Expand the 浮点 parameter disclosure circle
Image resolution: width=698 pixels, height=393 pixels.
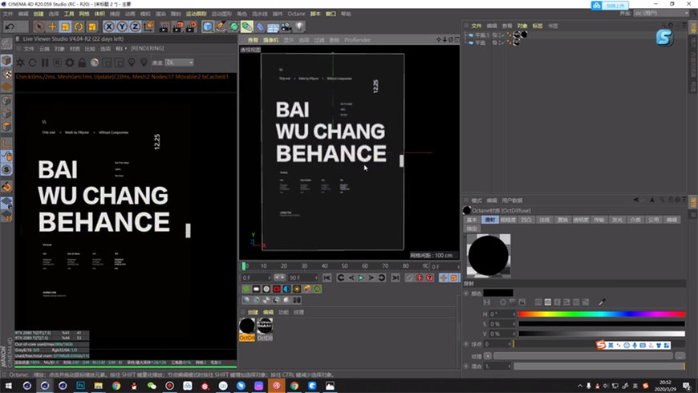466,344
